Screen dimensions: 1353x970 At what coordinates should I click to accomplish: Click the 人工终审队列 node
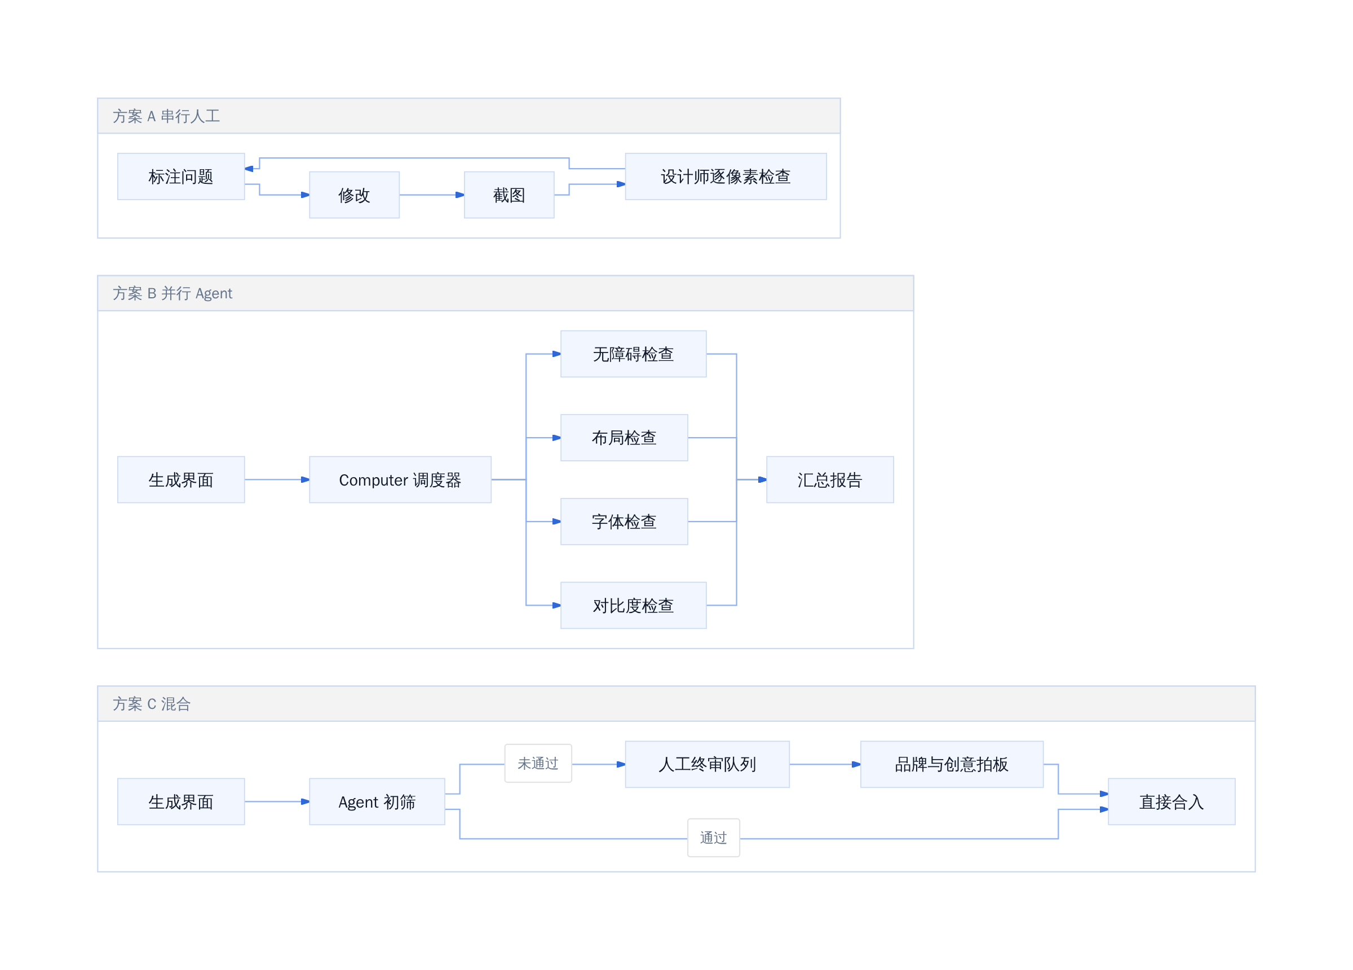[x=707, y=764]
